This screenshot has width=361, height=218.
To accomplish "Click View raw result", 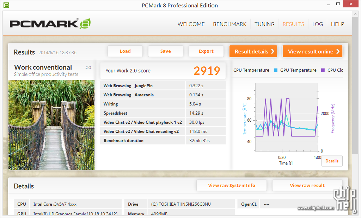I will point(307,185).
